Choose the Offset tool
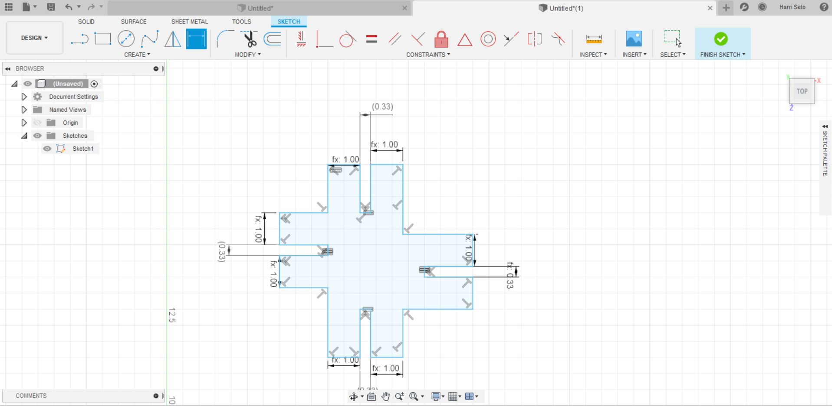 (x=273, y=39)
